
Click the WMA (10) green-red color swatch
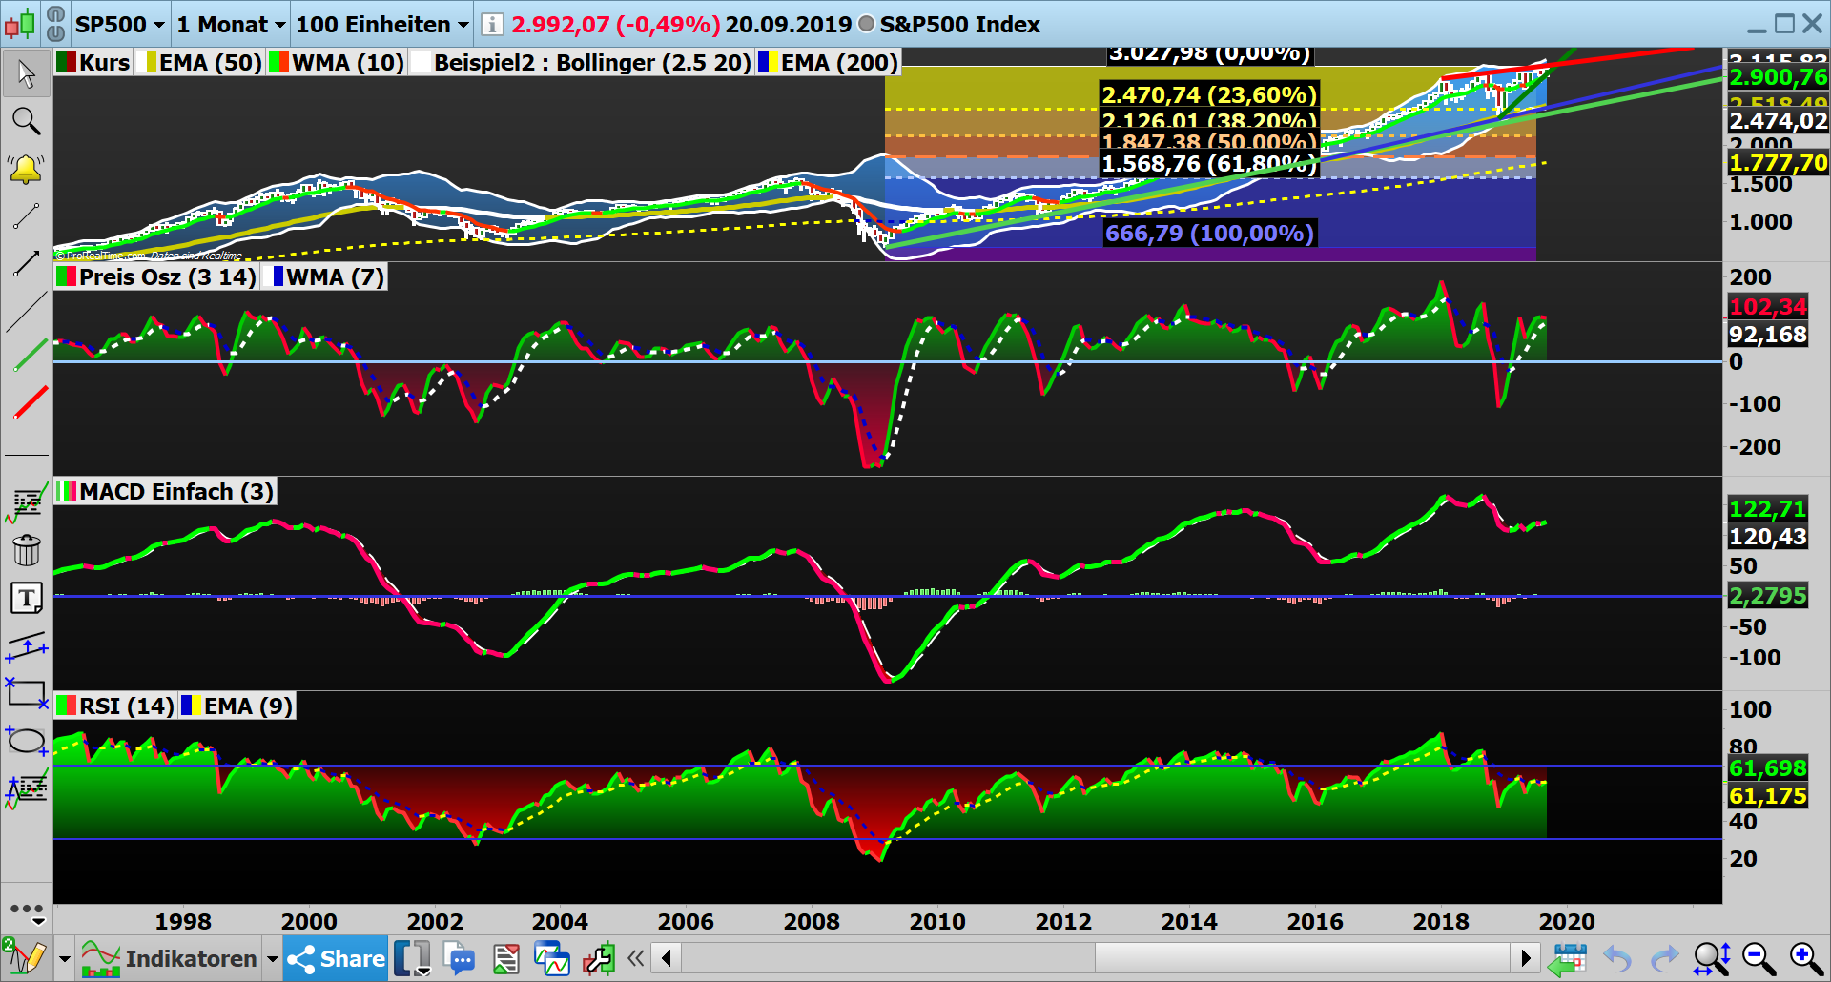click(278, 63)
